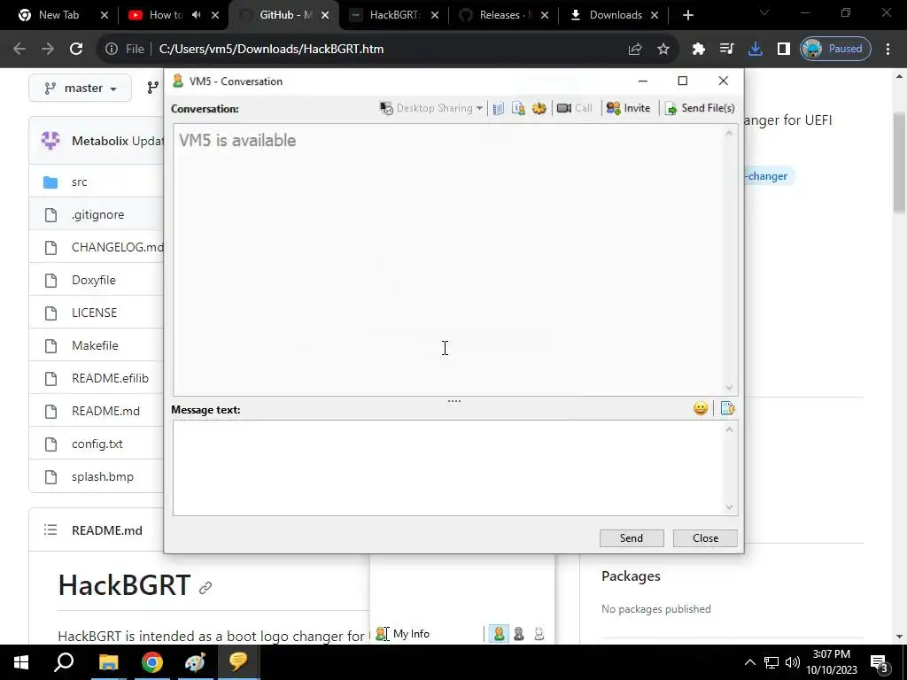Screen dimensions: 907x680
Task: Open My Info in messenger window
Action: coord(403,634)
